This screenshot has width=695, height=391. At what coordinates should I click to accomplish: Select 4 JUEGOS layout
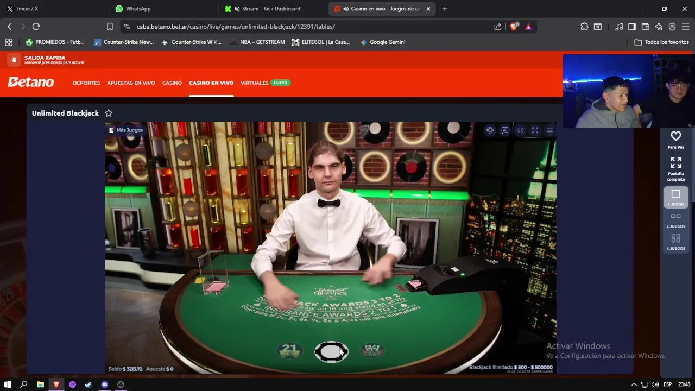pyautogui.click(x=676, y=242)
